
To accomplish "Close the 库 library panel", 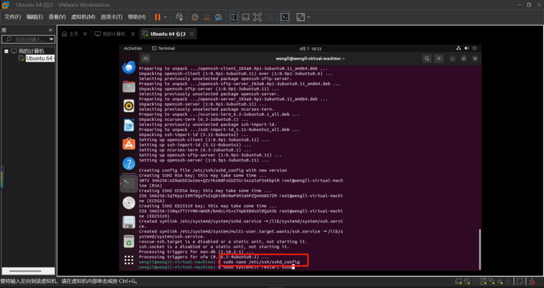I will (50, 30).
